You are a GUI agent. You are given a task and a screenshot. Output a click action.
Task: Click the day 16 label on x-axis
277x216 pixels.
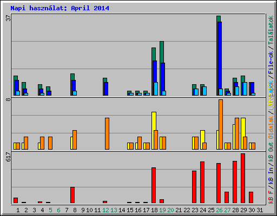[138, 210]
